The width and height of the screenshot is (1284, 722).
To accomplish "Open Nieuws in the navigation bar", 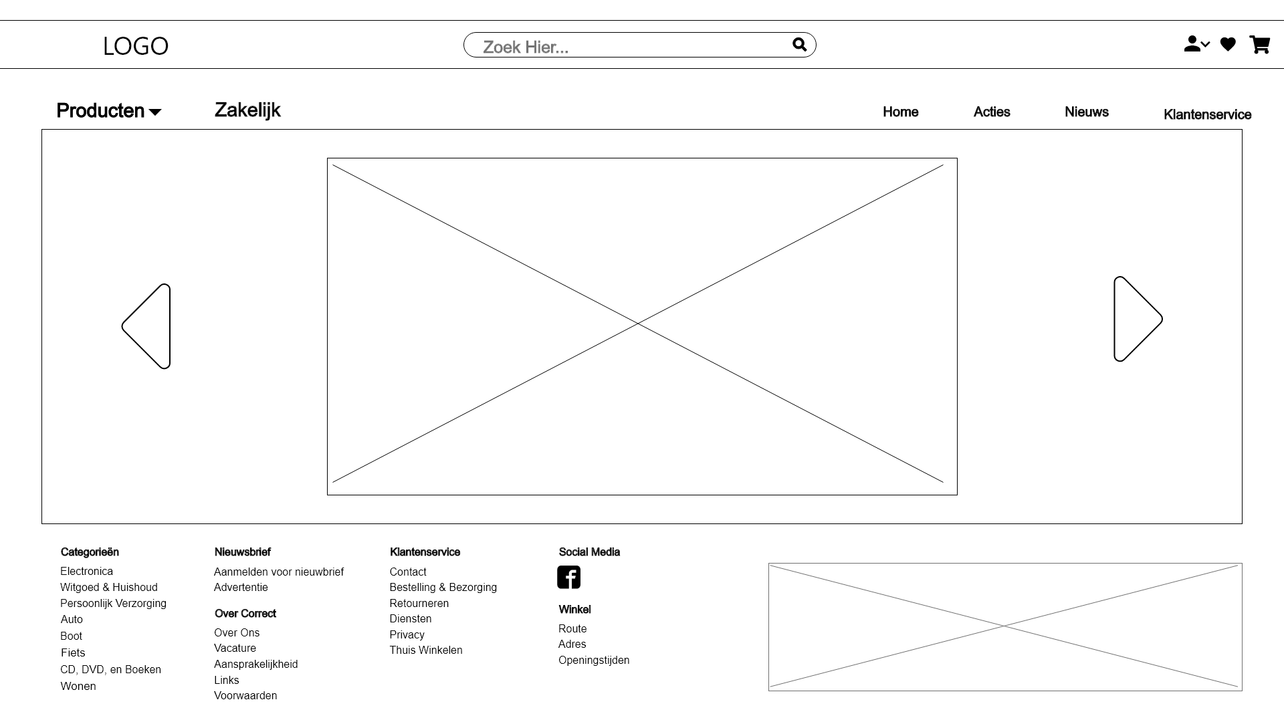I will click(1086, 112).
